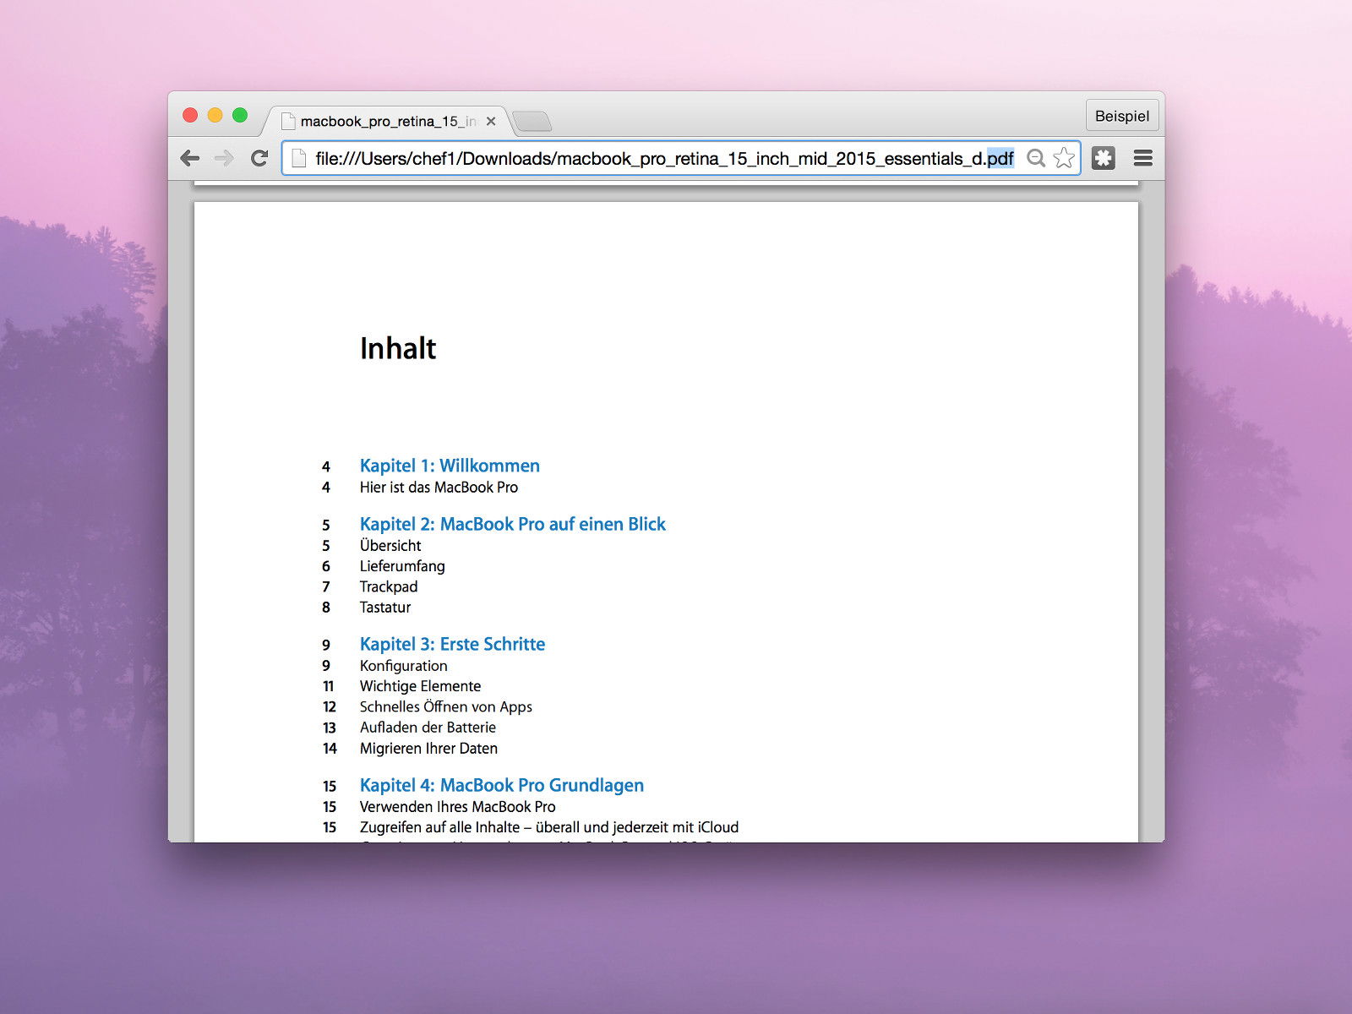Viewport: 1352px width, 1014px height.
Task: Click 'Zugreifen auf alle Inhalte' iCloud entry
Action: (549, 827)
